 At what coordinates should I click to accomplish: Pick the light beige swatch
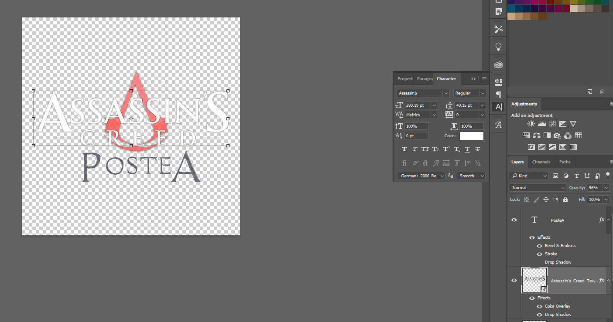pyautogui.click(x=574, y=8)
